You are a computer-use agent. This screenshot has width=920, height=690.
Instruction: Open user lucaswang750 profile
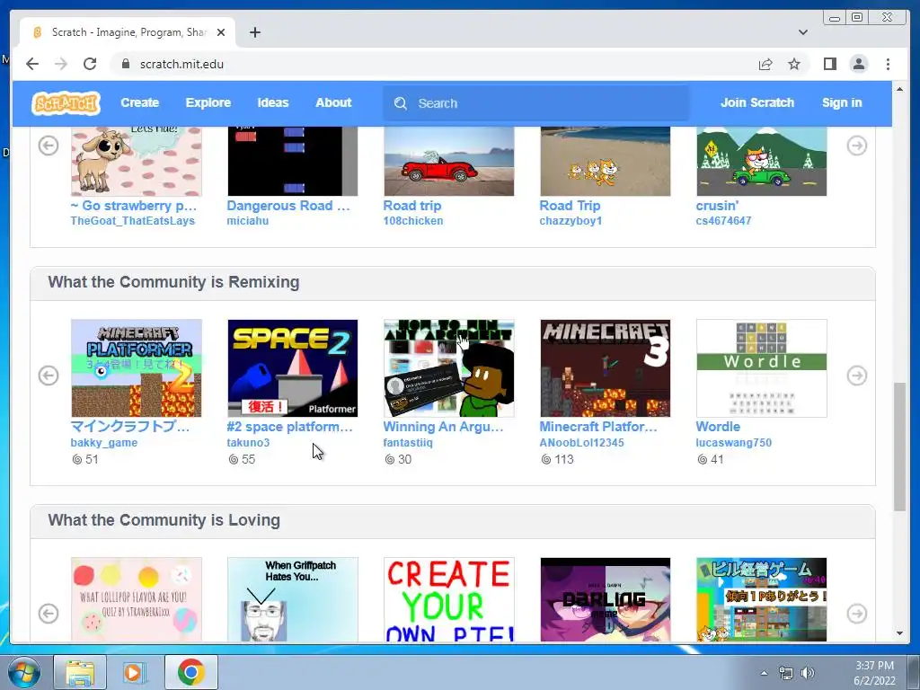point(733,443)
